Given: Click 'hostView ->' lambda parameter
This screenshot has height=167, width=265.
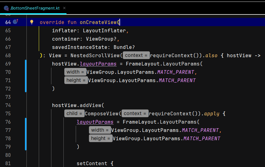Looking at the screenshot, I should pos(243,55).
